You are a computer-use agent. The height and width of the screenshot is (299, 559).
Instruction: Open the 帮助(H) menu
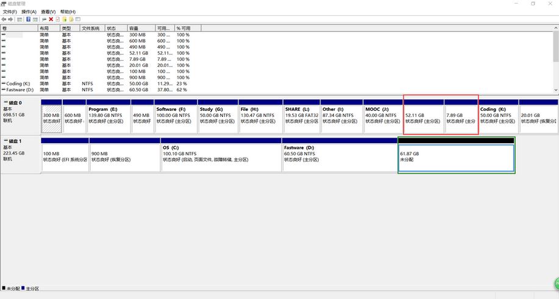(x=68, y=12)
